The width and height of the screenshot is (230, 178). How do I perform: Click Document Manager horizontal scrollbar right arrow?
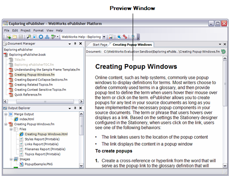point(81,102)
